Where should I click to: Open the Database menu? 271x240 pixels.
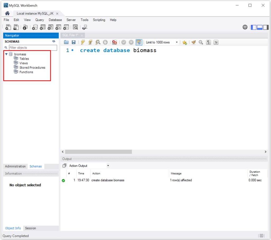pos(55,20)
